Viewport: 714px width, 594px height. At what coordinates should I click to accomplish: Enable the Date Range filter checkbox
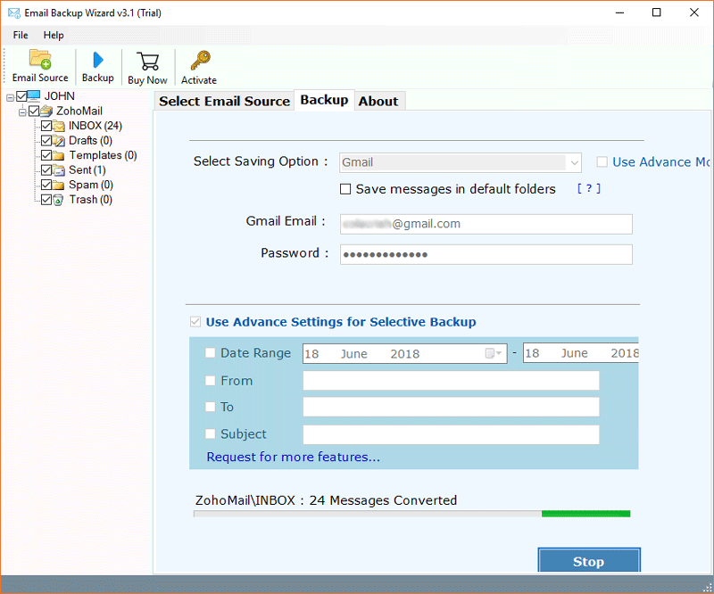click(x=210, y=353)
